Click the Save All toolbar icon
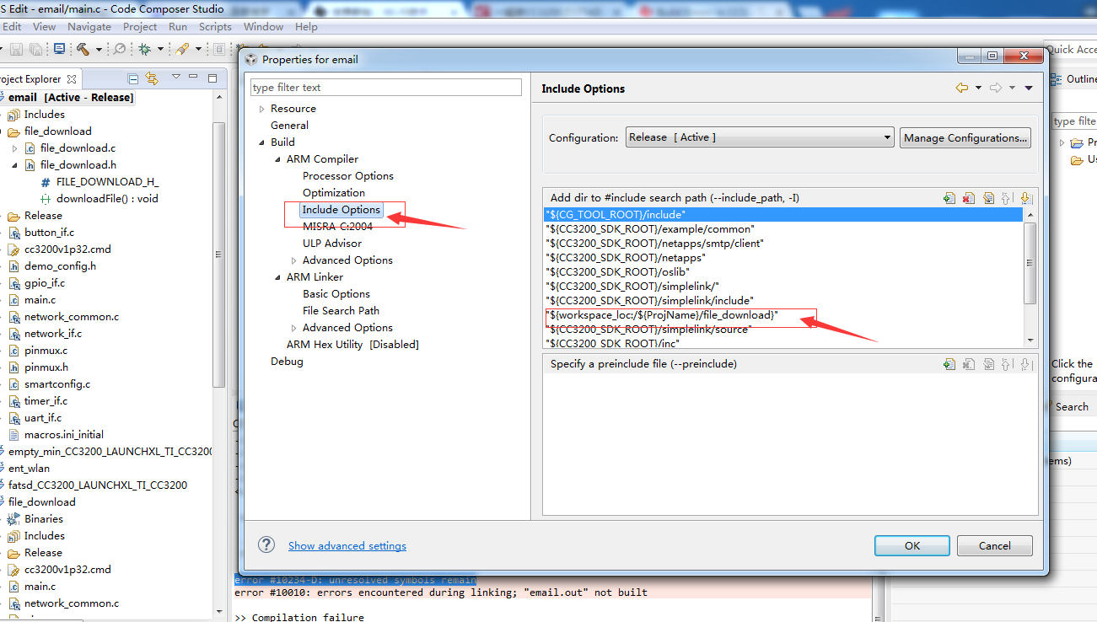This screenshot has width=1097, height=622. point(36,49)
